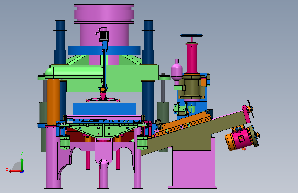Select the black camera box atop the vertical arm
The height and width of the screenshot is (193, 298).
click(x=103, y=35)
